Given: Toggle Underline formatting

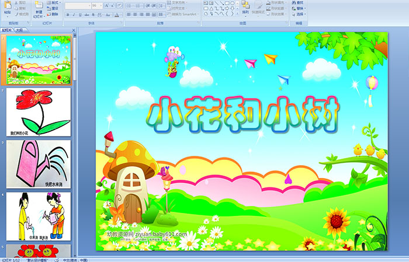Looking at the screenshot, I should [81, 14].
